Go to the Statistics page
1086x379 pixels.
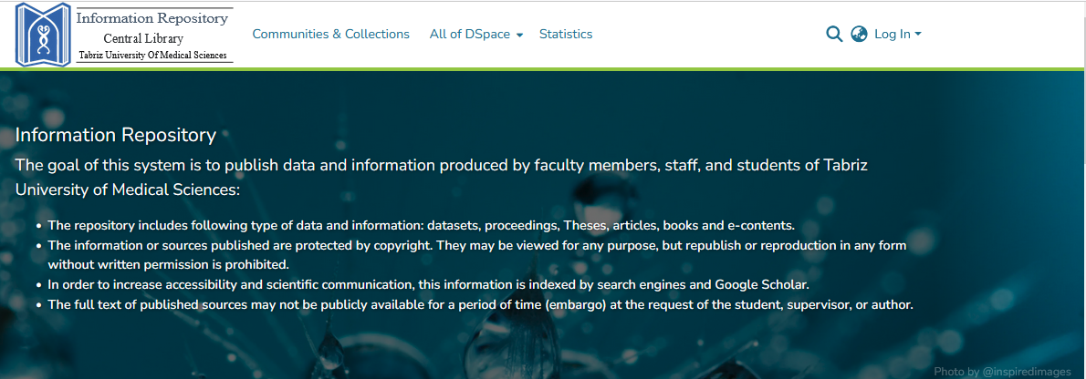pyautogui.click(x=565, y=35)
